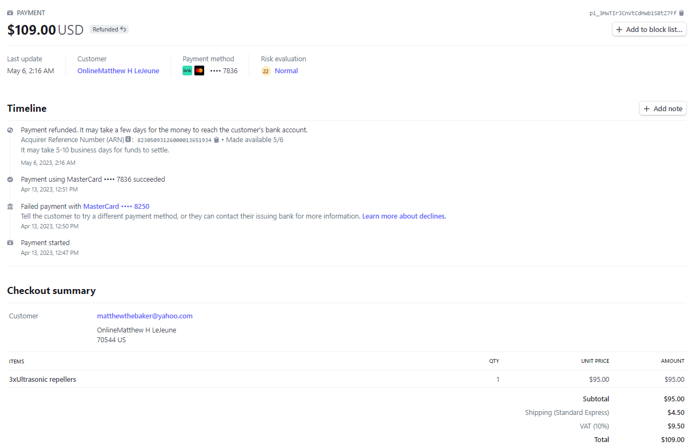
Task: Click the MasterCard logo icon
Action: point(199,71)
